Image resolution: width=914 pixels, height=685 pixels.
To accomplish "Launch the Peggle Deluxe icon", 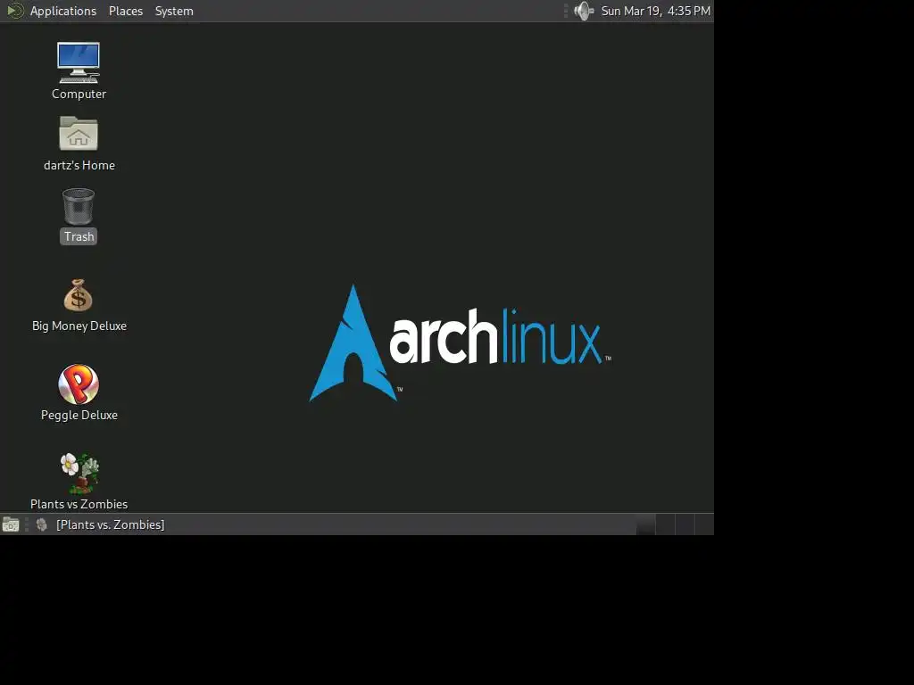I will (x=79, y=384).
